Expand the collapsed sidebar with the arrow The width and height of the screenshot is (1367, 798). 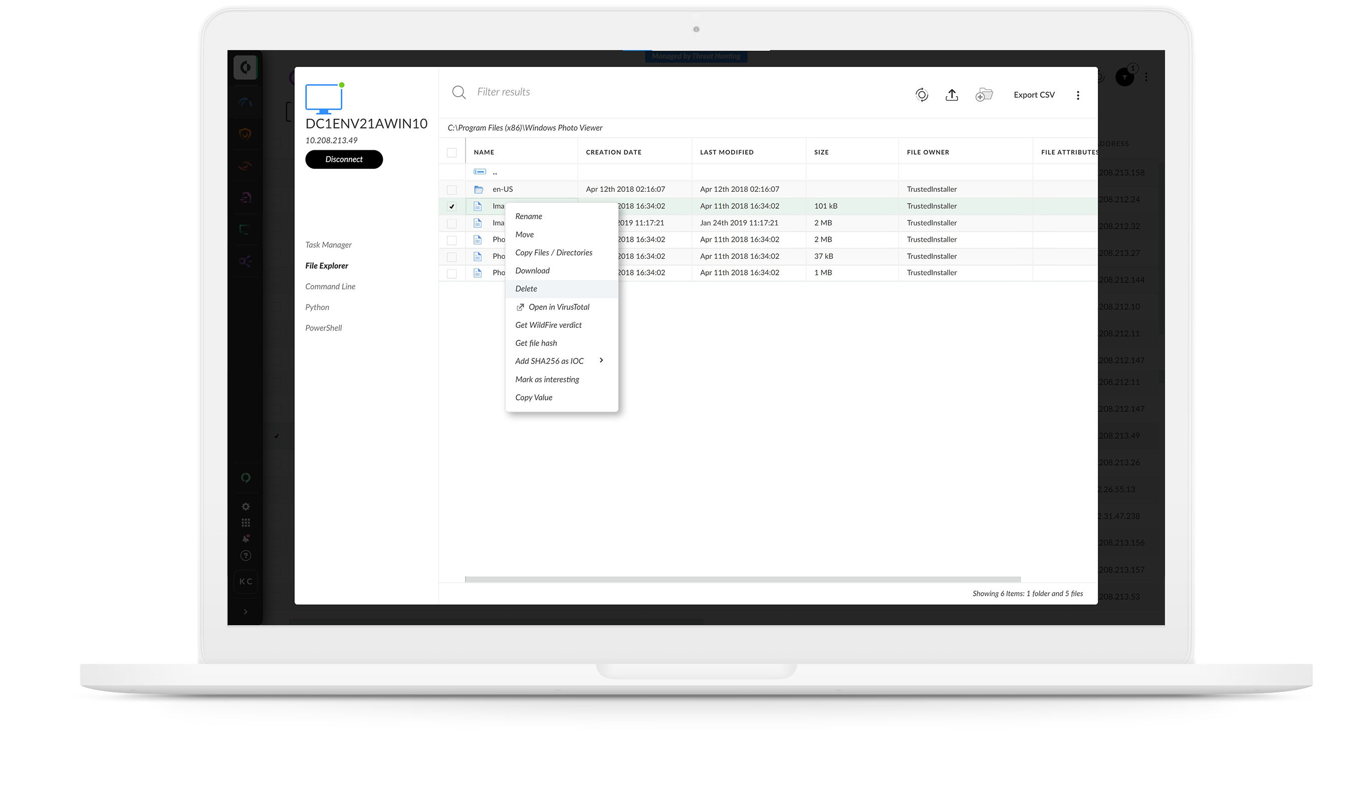click(246, 611)
